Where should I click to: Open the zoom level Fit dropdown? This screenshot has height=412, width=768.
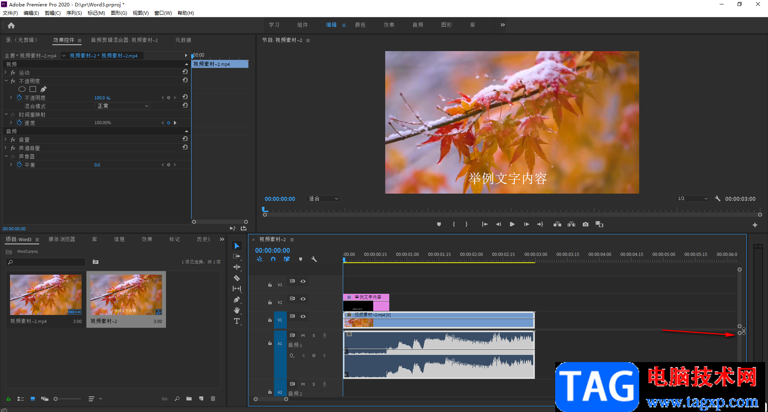click(x=323, y=198)
